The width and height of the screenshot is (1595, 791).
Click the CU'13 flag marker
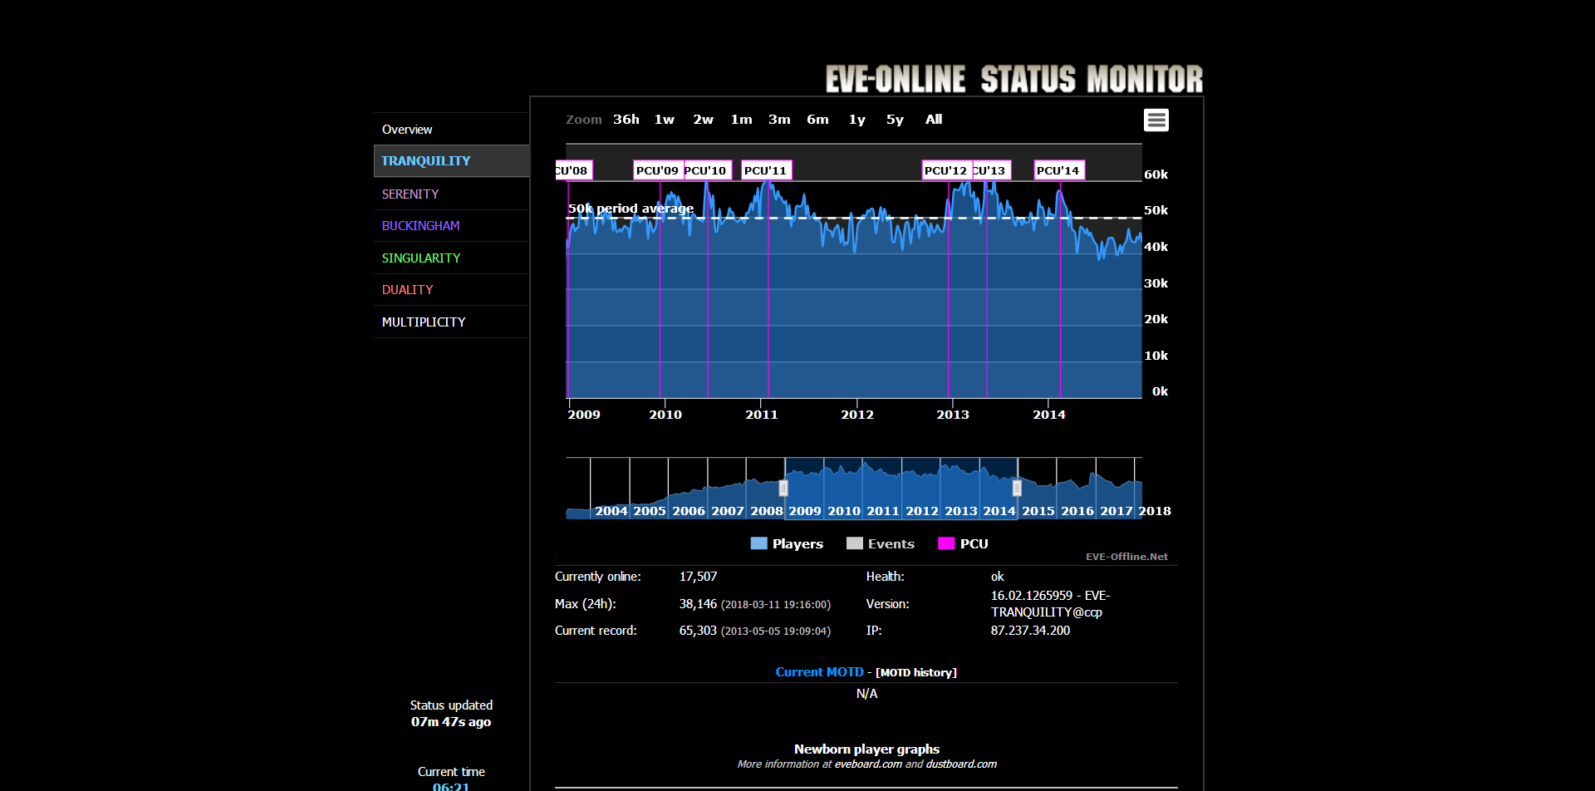pos(991,170)
